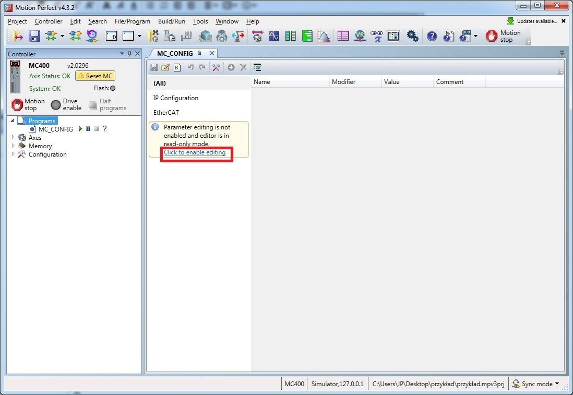The width and height of the screenshot is (573, 395).
Task: Open the IEC help dropdown arrow
Action: [475, 36]
